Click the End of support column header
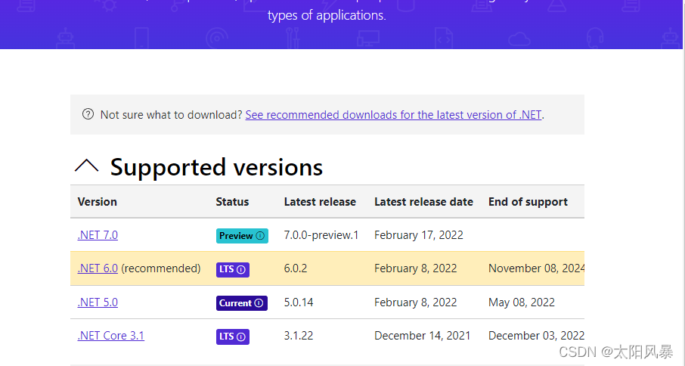The image size is (685, 366). (528, 202)
